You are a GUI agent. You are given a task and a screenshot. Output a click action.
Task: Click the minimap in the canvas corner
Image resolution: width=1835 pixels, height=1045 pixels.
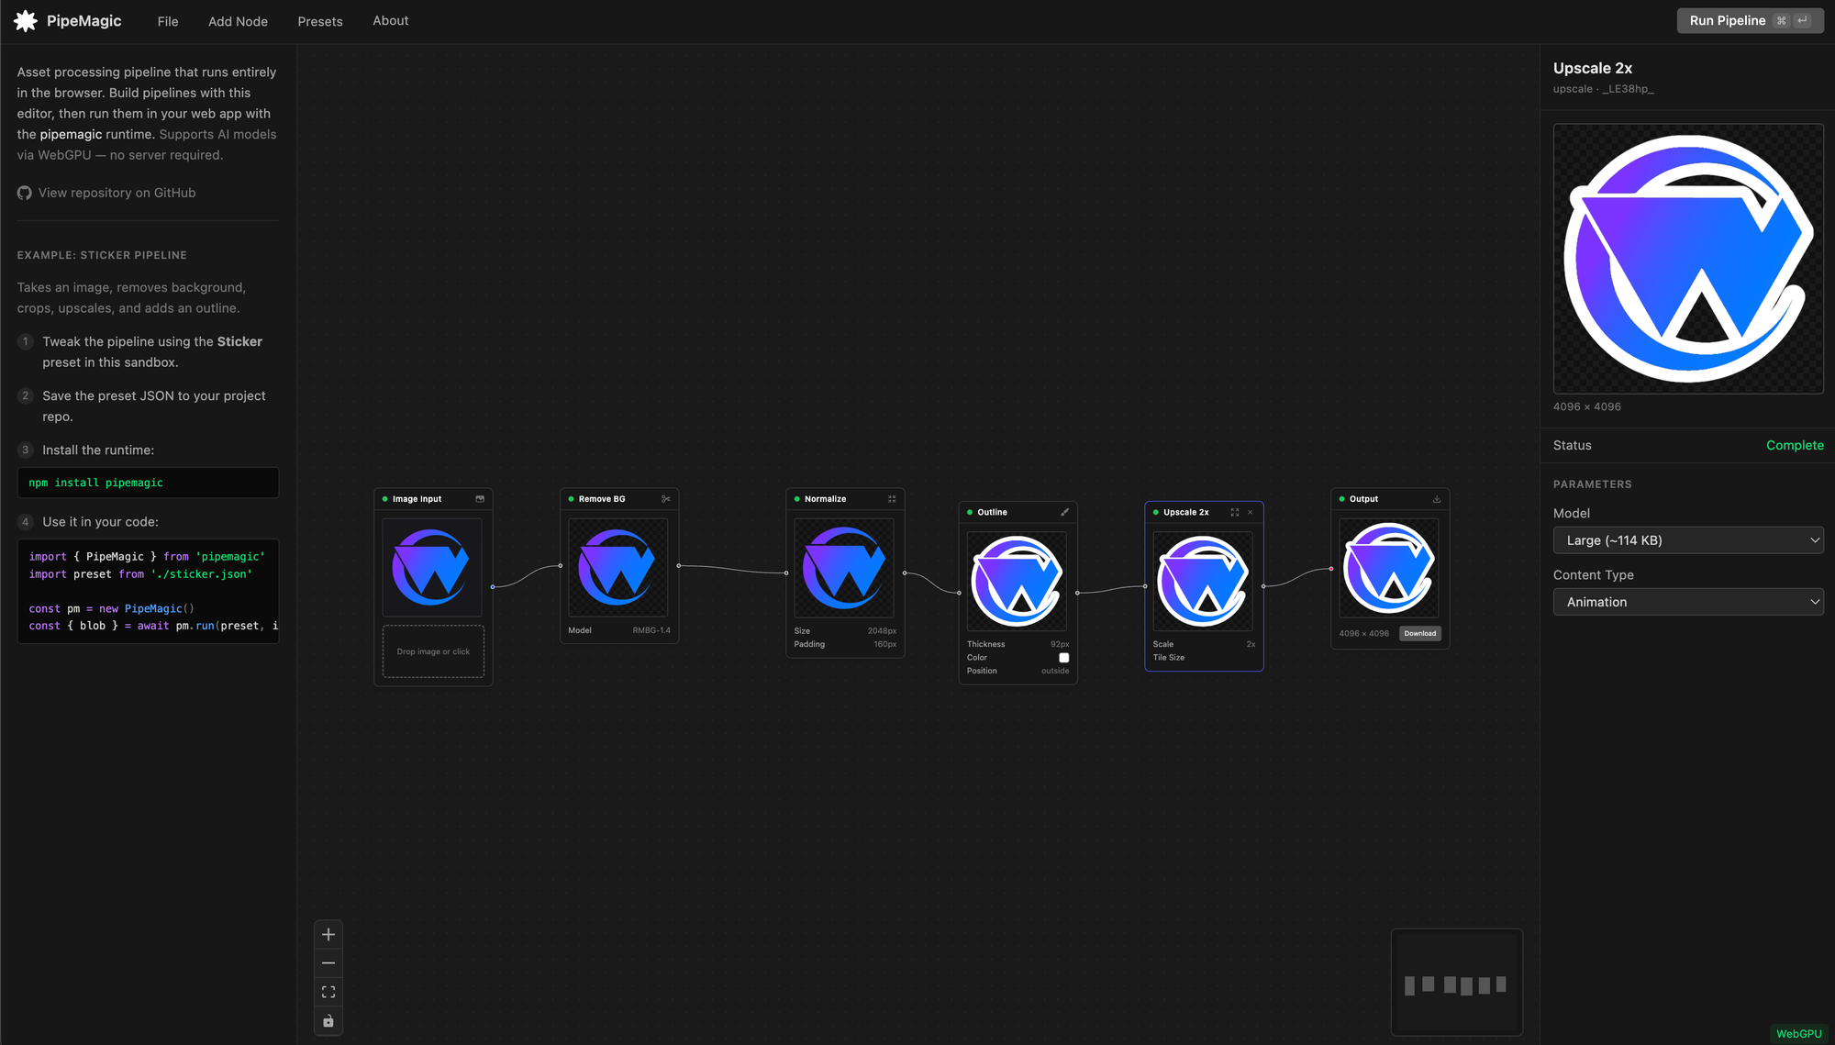(1457, 983)
